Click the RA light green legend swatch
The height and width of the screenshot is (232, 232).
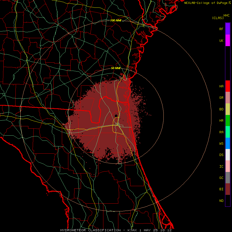pos(228,132)
